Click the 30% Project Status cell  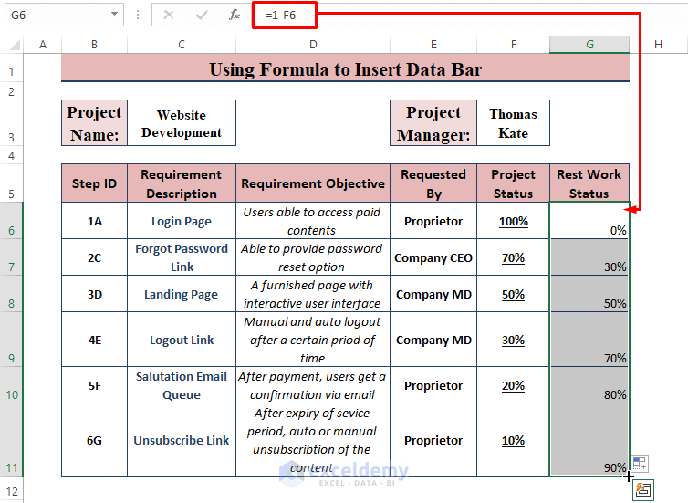coord(514,340)
